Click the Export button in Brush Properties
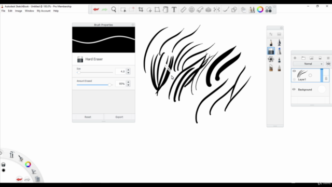This screenshot has height=187, width=332. tap(119, 117)
